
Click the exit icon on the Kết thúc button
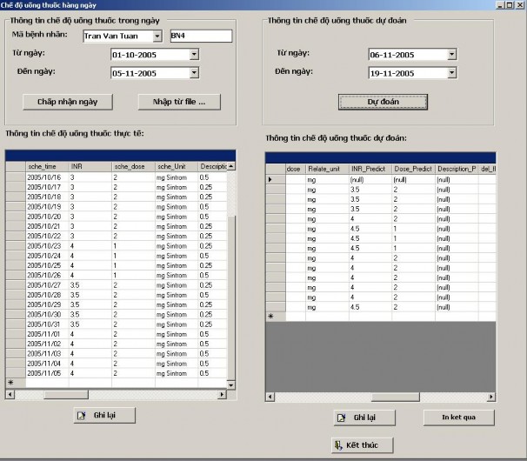pyautogui.click(x=337, y=445)
